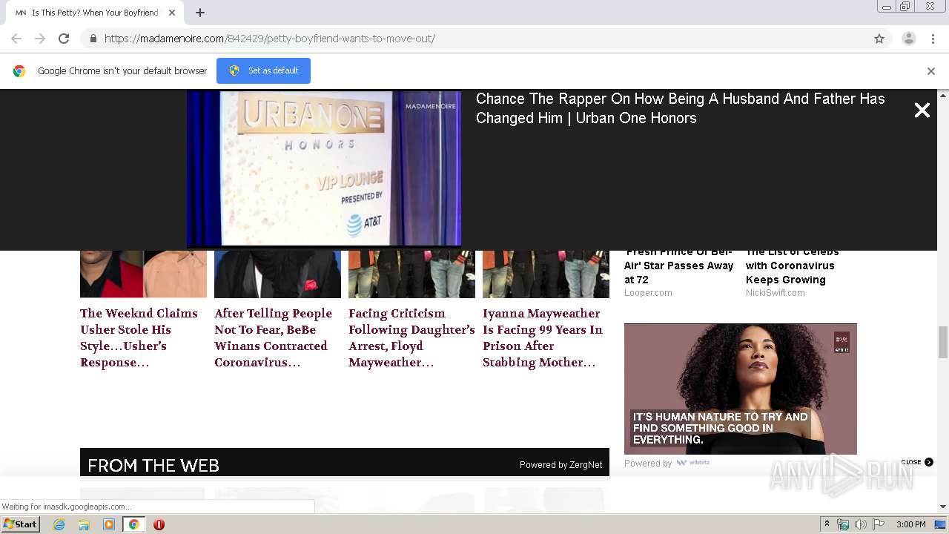The width and height of the screenshot is (949, 534).
Task: Click Floyd Mayweather article thumbnail image
Action: click(x=411, y=274)
